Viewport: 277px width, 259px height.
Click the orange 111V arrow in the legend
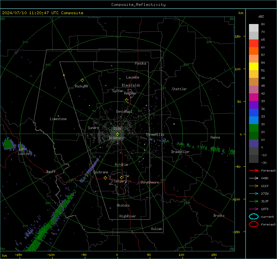(254, 186)
